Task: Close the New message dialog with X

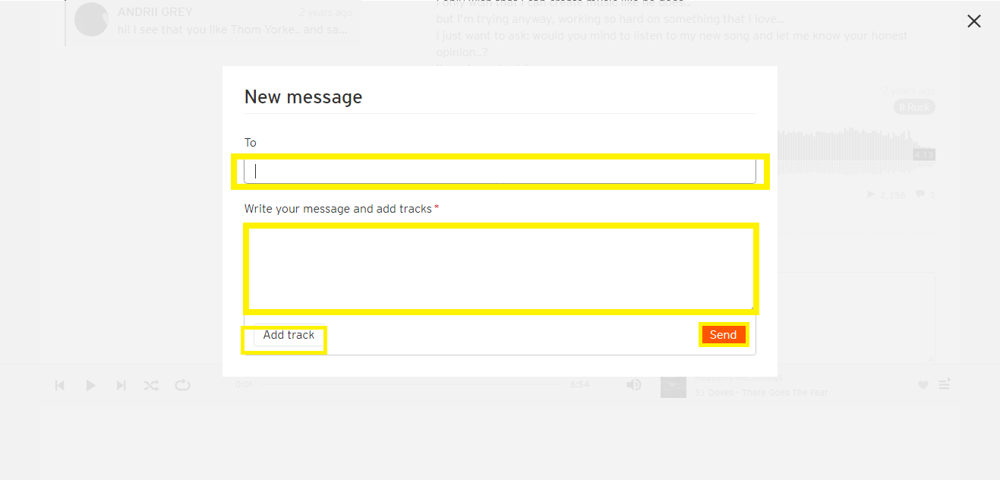Action: coord(974,21)
